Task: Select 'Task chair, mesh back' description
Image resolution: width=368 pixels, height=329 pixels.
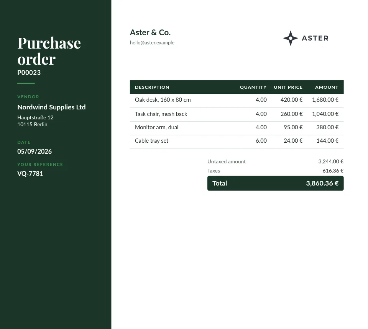Action: (x=161, y=114)
